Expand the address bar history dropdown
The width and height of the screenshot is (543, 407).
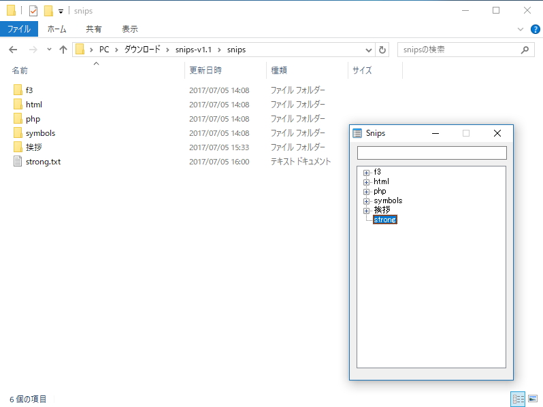[369, 50]
